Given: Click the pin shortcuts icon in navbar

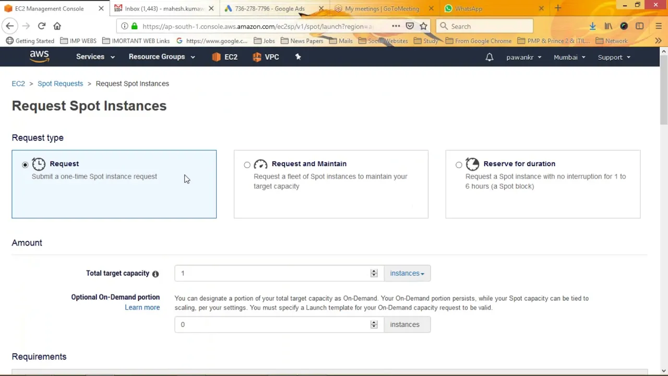Looking at the screenshot, I should (298, 57).
